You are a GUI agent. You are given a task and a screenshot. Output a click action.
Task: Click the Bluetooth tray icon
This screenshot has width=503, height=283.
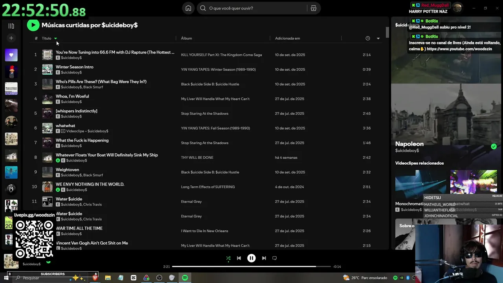click(x=408, y=278)
